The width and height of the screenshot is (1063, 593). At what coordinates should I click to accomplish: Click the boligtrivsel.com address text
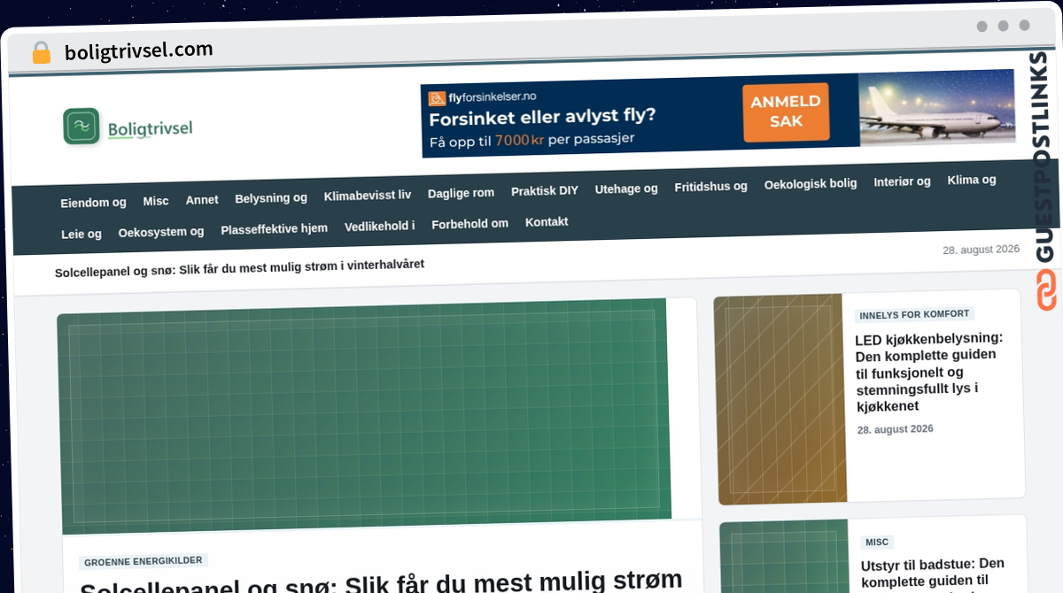[x=138, y=51]
